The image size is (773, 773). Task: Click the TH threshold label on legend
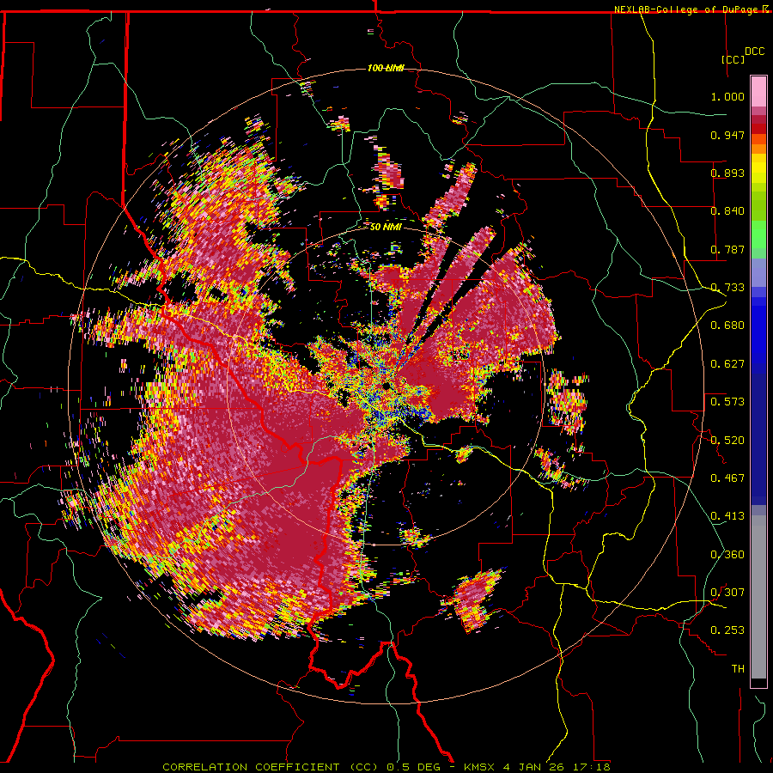(x=738, y=669)
